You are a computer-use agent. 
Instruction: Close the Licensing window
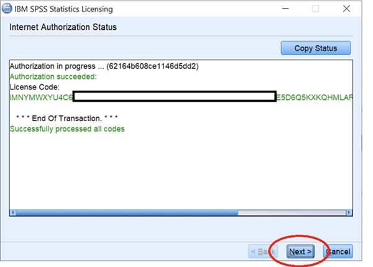pyautogui.click(x=346, y=9)
